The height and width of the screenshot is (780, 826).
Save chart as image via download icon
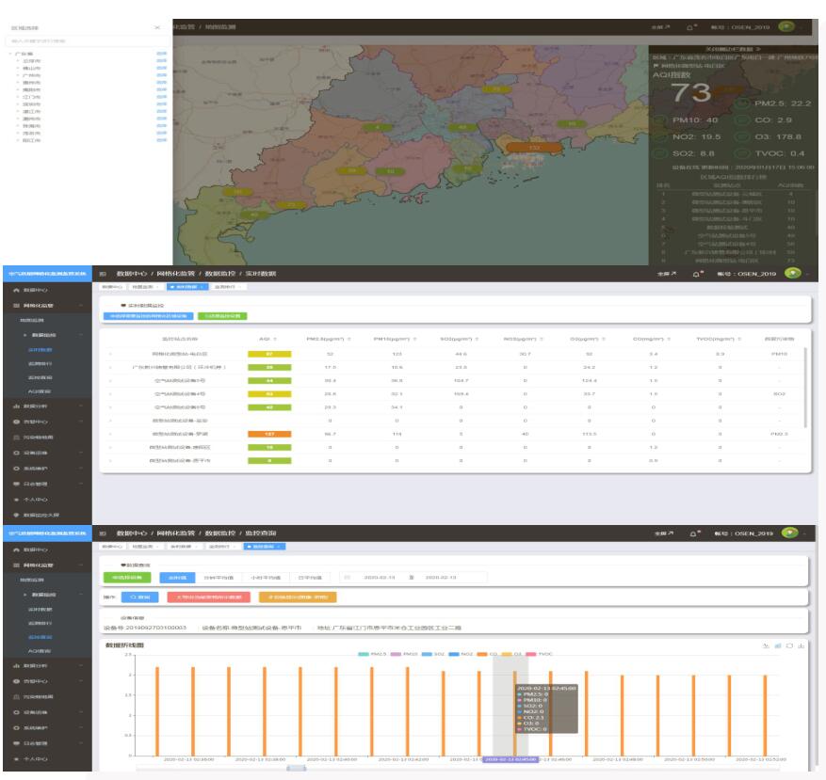pyautogui.click(x=801, y=645)
